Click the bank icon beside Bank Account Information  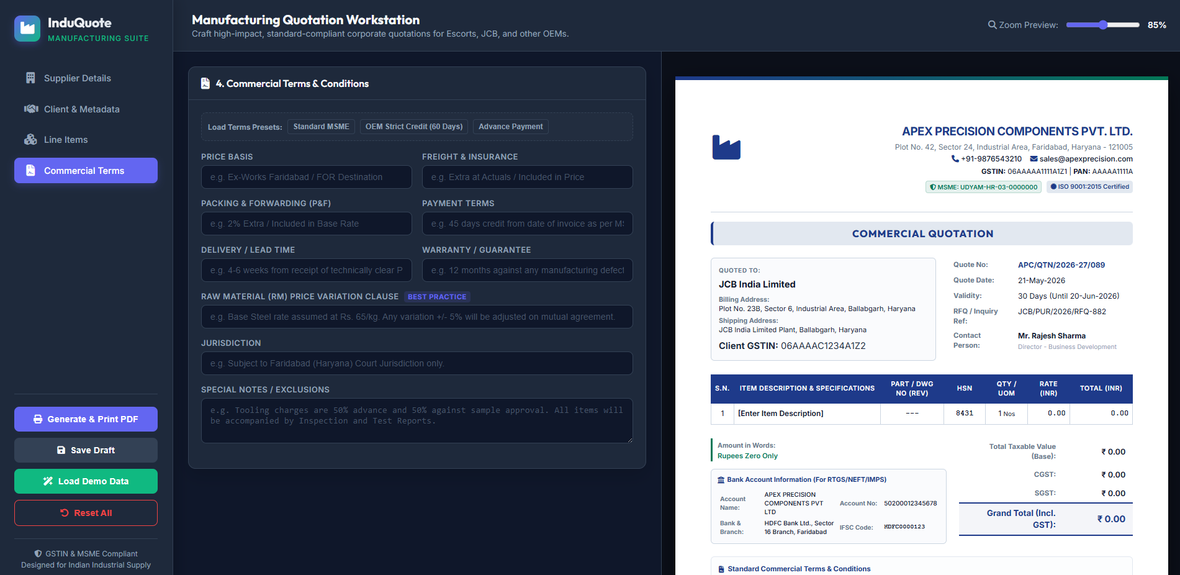(721, 480)
